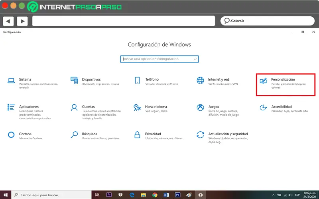Screen dimensions: 319x199
Task: Open the volume control in system tray
Action: (291, 195)
